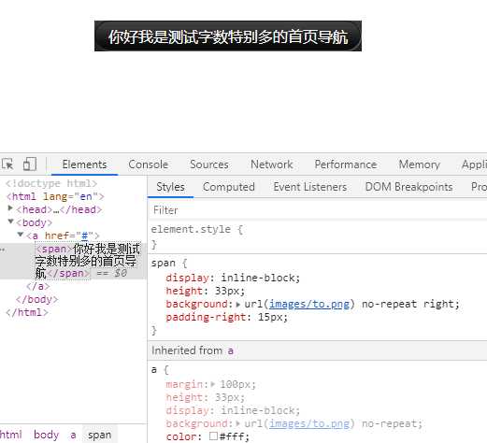This screenshot has width=487, height=443.
Task: Expand the span background shorthand arrow
Action: point(238,305)
